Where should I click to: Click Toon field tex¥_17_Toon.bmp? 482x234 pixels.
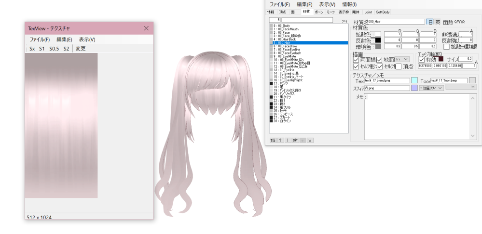pos(449,80)
